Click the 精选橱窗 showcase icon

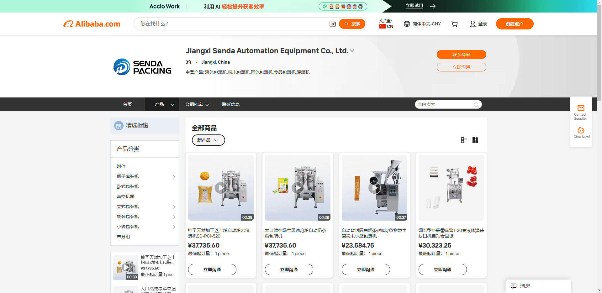[119, 126]
